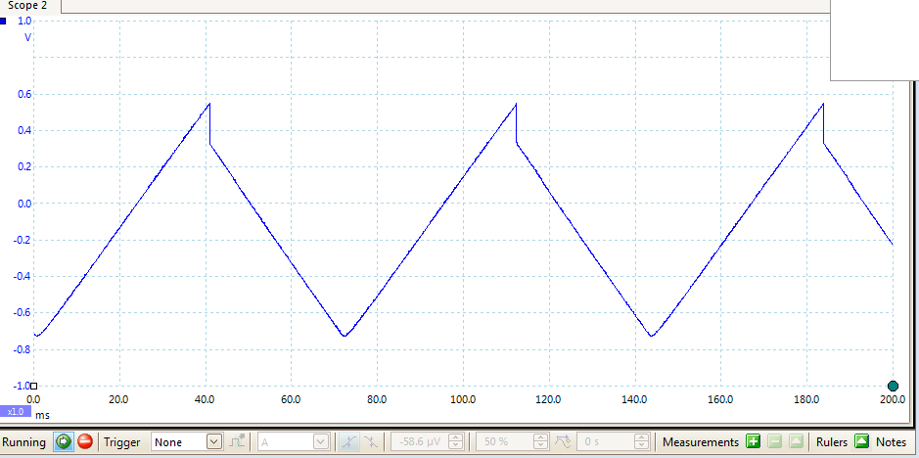Click the green Start capture button
Viewport: 919px width, 458px height.
63,442
